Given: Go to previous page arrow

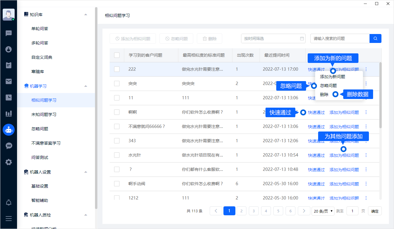Looking at the screenshot, I should 216,211.
